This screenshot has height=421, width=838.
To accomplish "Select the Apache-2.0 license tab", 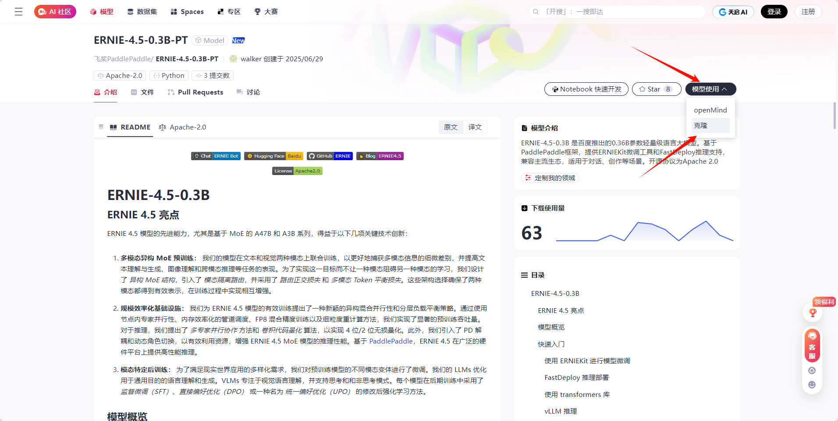I will click(182, 127).
